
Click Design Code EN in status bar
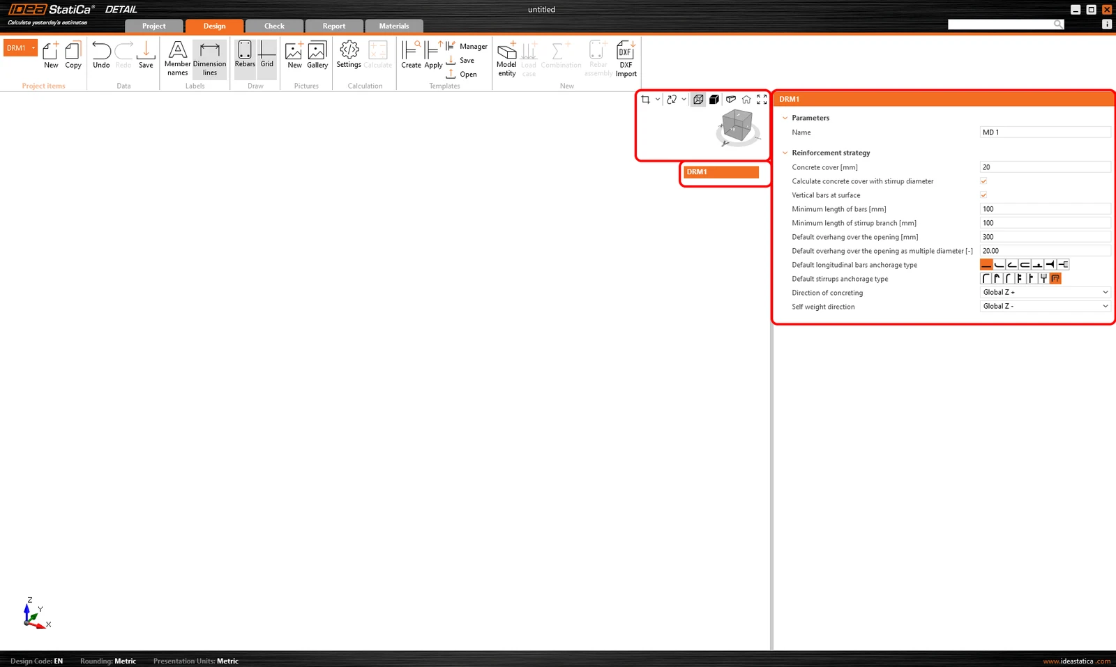(36, 661)
